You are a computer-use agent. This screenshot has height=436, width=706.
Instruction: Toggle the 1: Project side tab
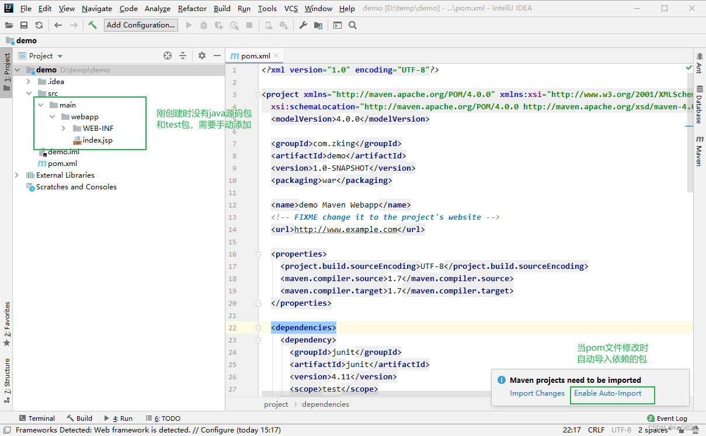[6, 72]
